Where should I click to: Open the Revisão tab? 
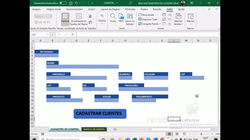(x=157, y=9)
